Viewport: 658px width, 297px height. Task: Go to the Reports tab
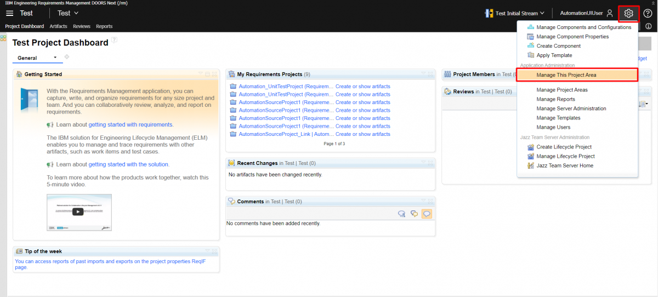[x=104, y=26]
